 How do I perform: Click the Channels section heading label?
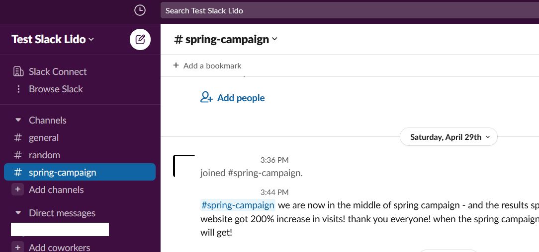click(x=48, y=120)
